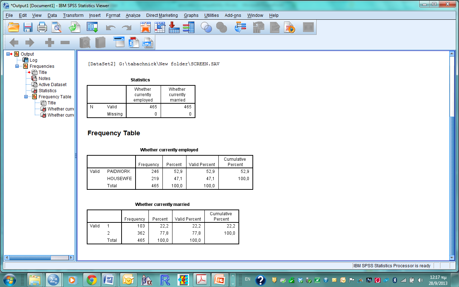The image size is (459, 287).
Task: Click the Insert Title icon
Action: [133, 42]
